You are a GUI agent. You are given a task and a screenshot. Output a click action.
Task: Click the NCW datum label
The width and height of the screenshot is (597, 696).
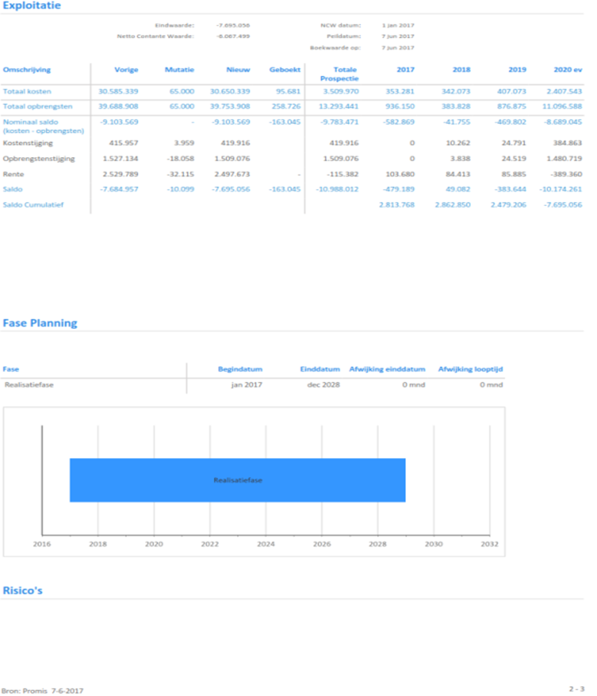(341, 25)
